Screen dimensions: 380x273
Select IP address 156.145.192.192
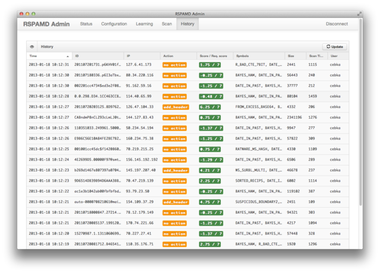142,160
